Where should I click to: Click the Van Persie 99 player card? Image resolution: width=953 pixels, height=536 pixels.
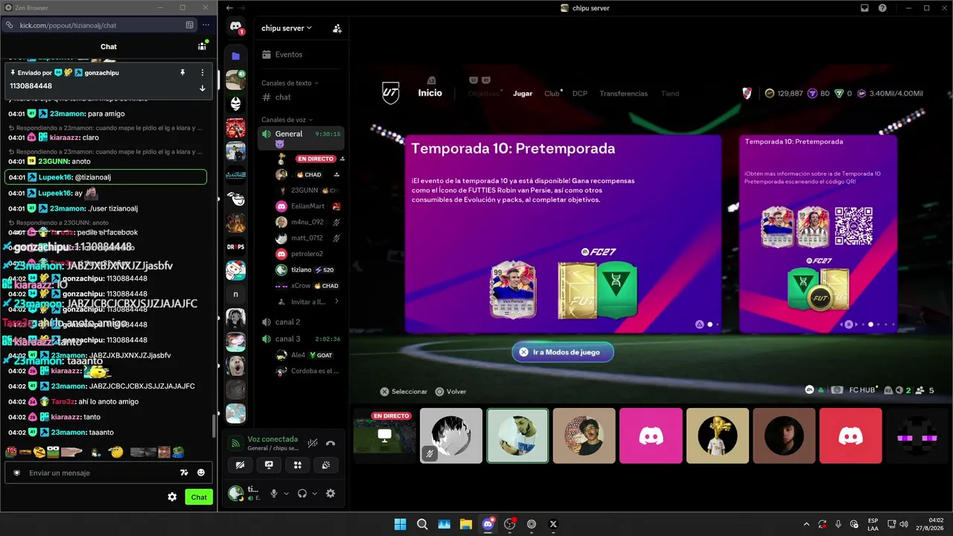point(513,290)
